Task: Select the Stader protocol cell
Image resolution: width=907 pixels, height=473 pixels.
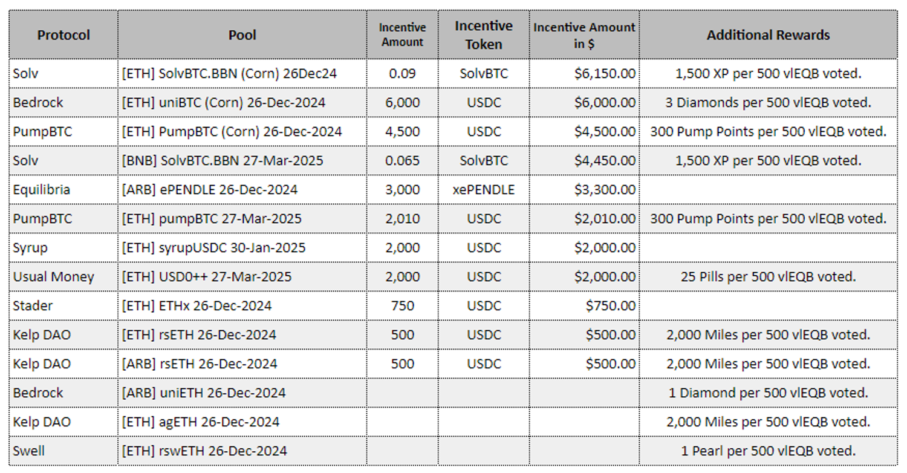Action: pyautogui.click(x=33, y=305)
